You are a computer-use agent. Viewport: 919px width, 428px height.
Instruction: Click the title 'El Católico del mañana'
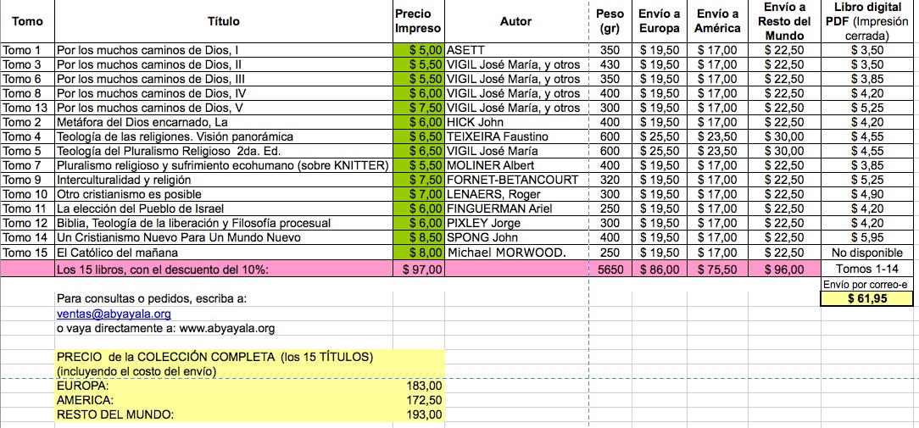click(117, 253)
